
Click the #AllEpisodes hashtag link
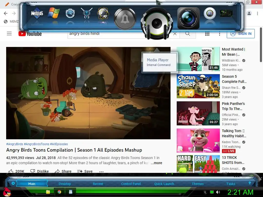click(59, 144)
